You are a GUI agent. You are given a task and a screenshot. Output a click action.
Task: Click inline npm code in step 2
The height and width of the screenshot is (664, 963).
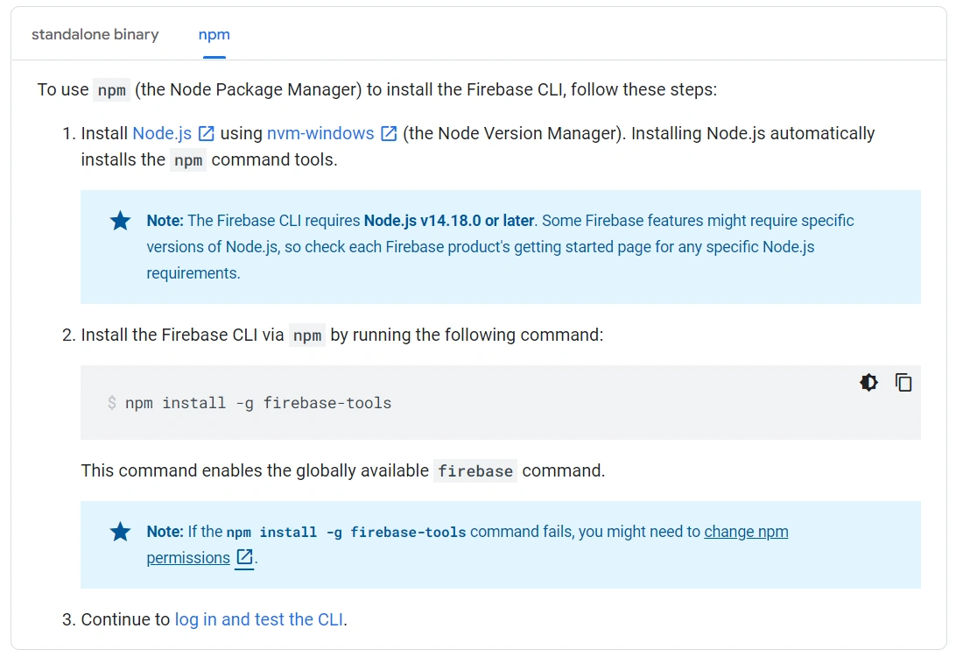tap(307, 335)
